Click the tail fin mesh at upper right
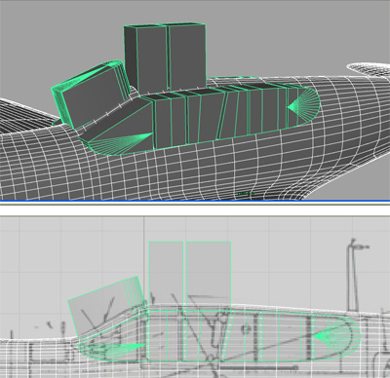Screen dimensions: 390x378 pos(369,69)
